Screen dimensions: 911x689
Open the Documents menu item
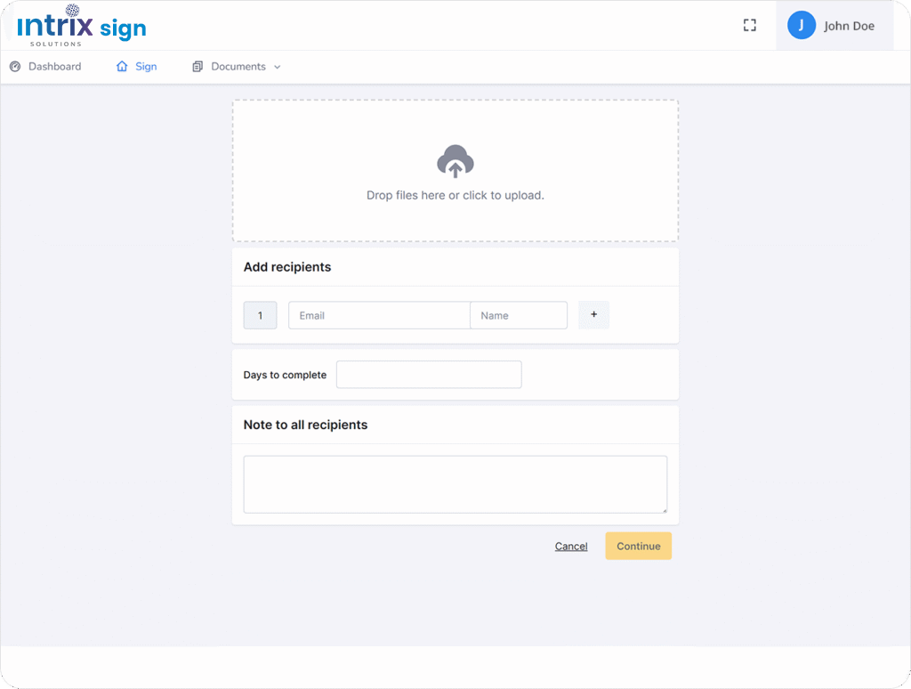[x=238, y=67]
